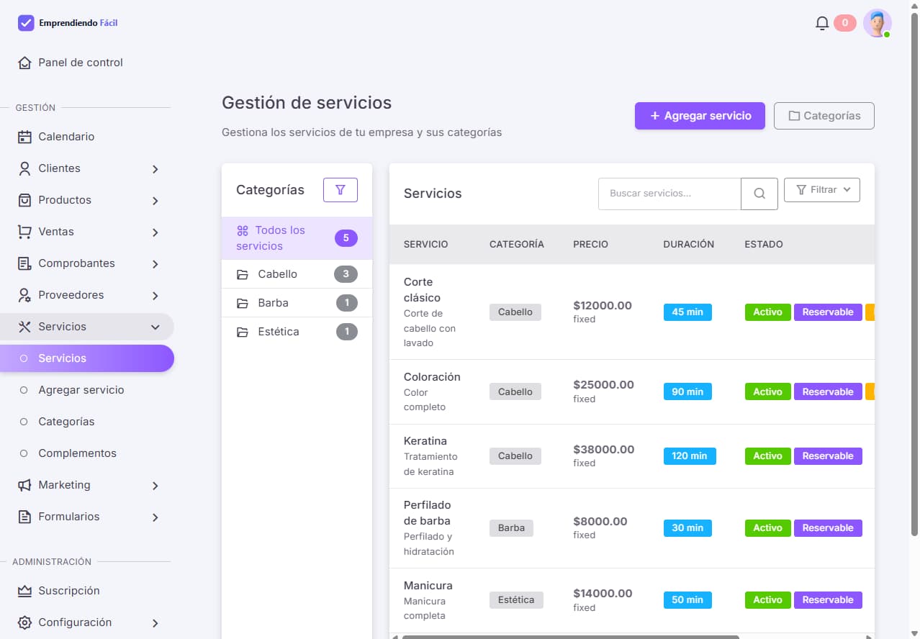Click the Configuración gear icon
Viewport: 920px width, 639px height.
click(25, 622)
